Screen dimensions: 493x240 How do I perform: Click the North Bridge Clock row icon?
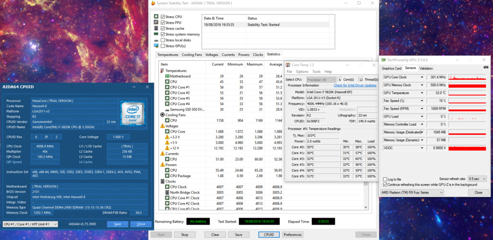(x=167, y=192)
